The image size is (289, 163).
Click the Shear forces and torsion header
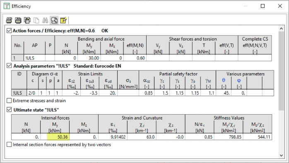(x=193, y=39)
